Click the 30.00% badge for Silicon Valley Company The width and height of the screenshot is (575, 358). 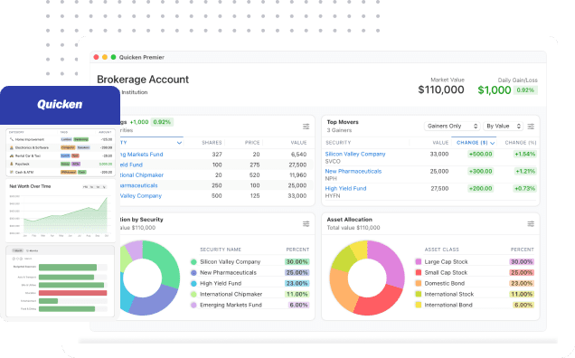tap(297, 262)
